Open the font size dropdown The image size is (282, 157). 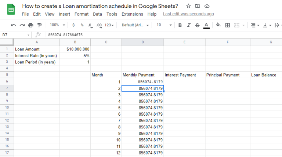[x=164, y=25]
